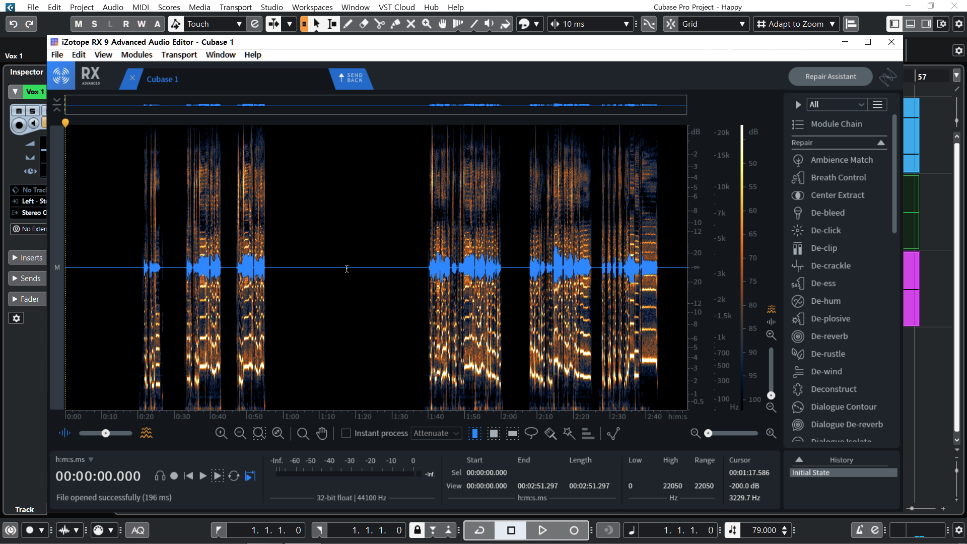
Task: Open the Modules menu in RX
Action: coord(136,54)
